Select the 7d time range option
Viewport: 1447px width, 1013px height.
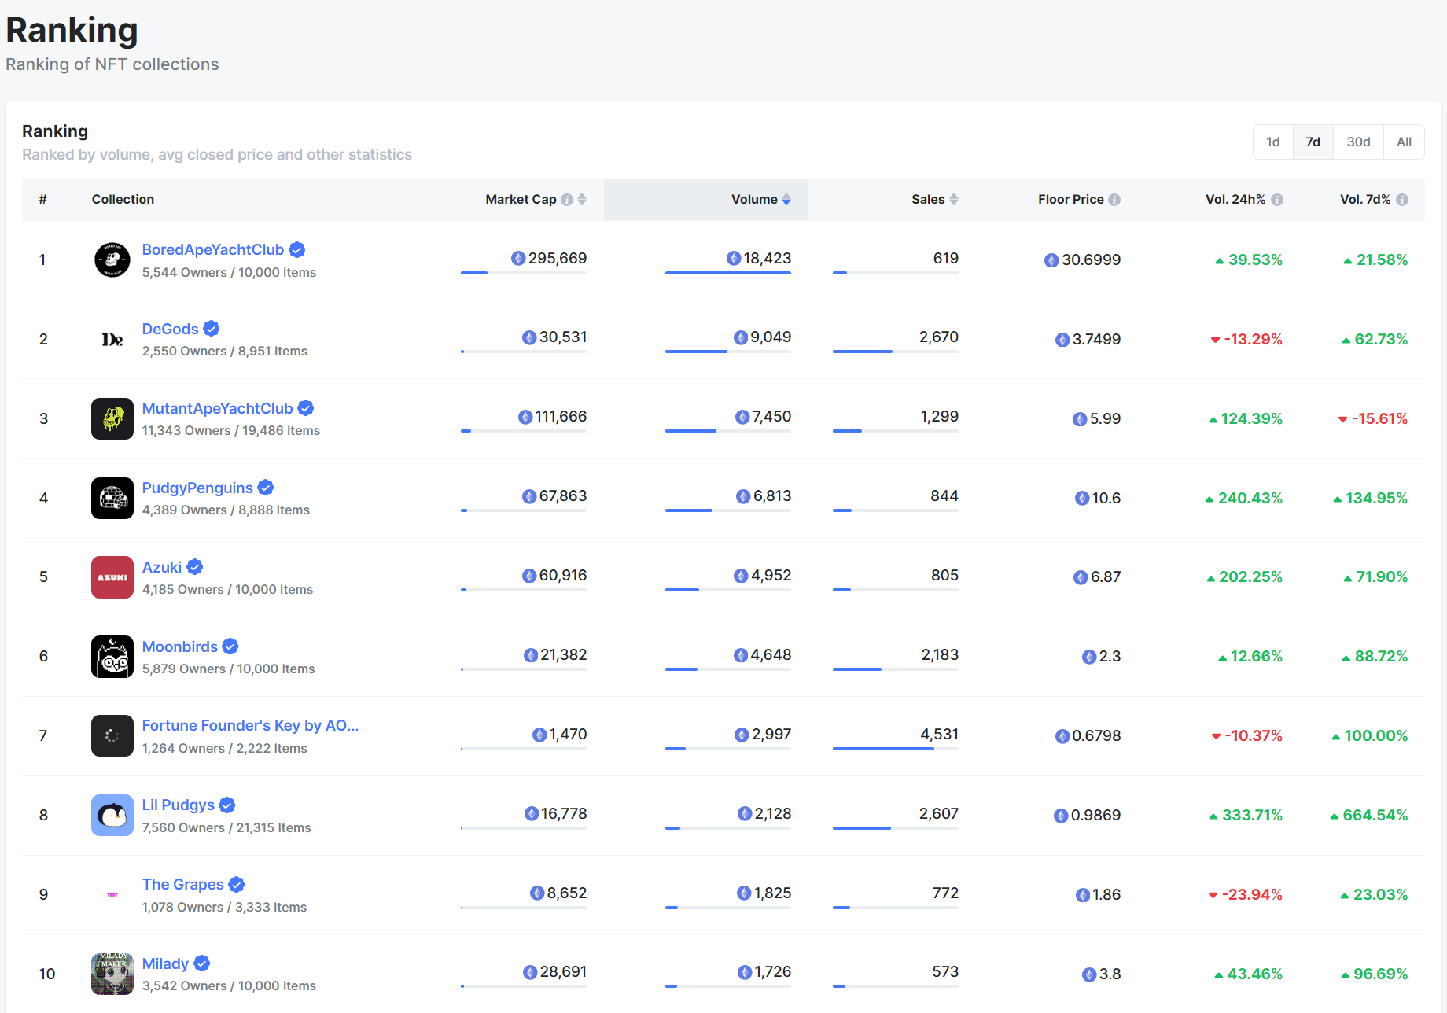click(1313, 142)
